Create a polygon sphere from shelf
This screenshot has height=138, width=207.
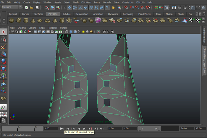tap(12, 20)
